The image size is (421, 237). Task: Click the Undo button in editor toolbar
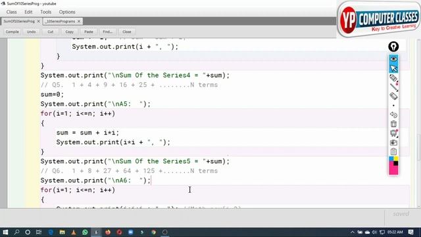click(31, 32)
